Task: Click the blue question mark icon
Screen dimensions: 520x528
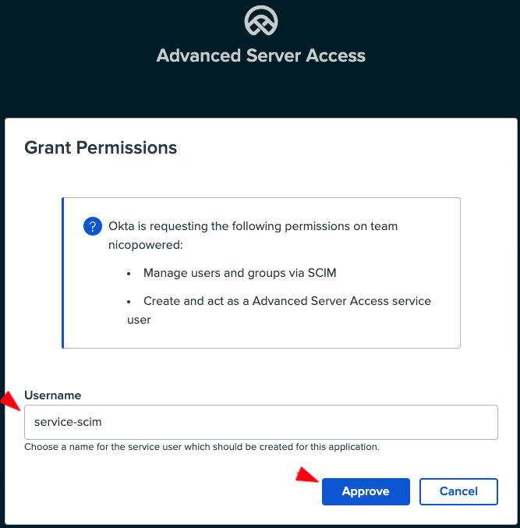Action: coord(92,226)
